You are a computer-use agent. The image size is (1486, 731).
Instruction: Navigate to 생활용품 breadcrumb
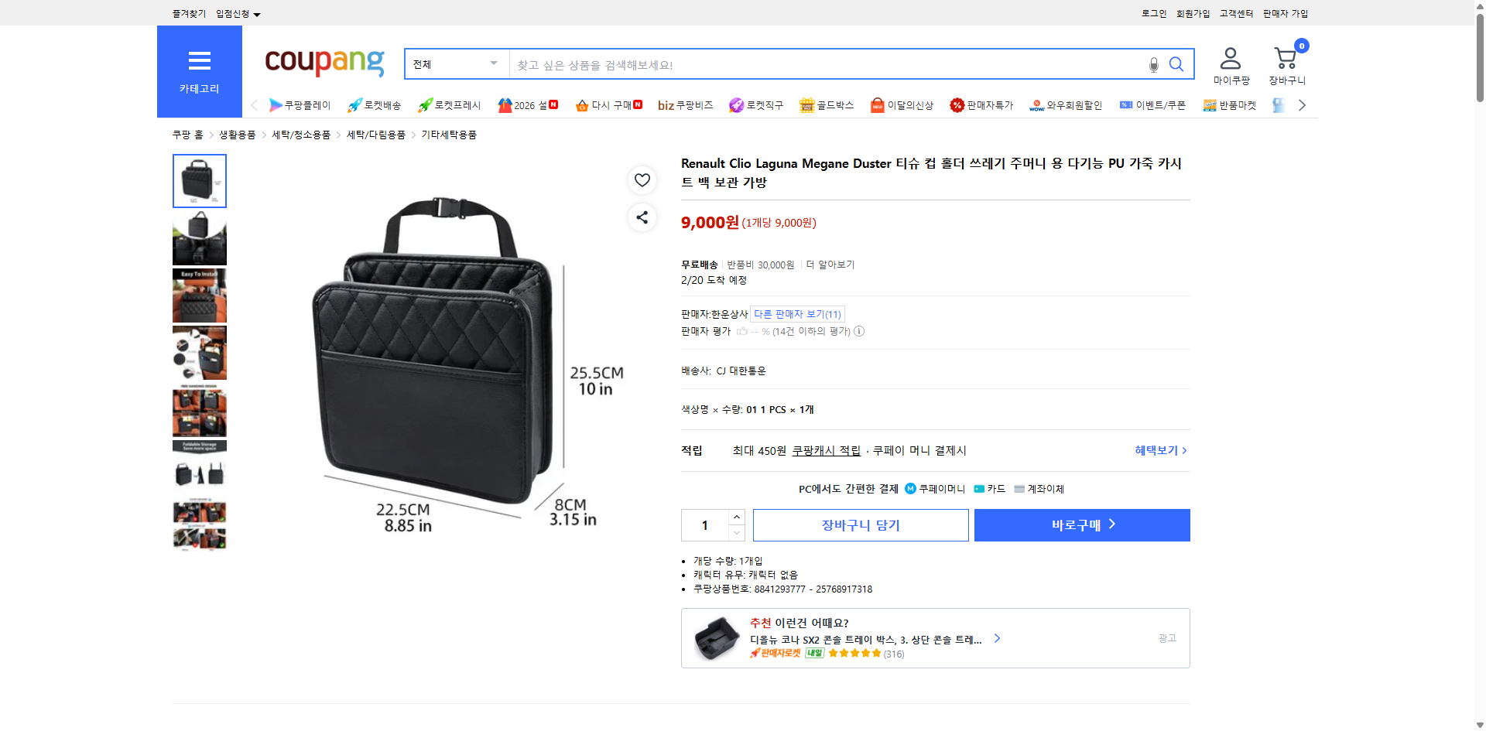point(237,134)
